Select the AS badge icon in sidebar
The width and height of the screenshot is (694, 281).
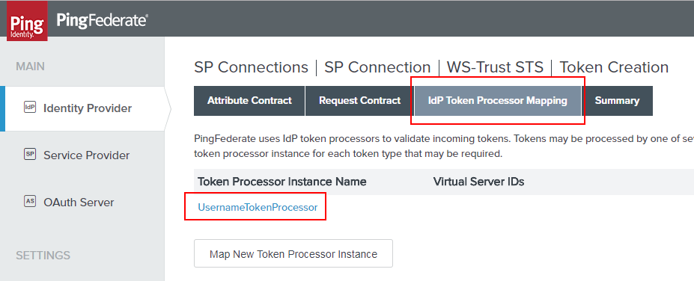tap(30, 202)
